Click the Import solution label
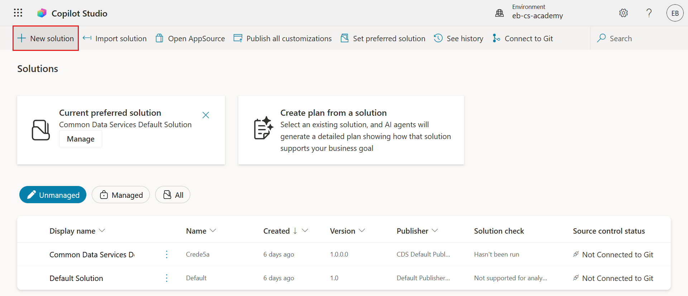Viewport: 688px width, 296px height. point(121,38)
